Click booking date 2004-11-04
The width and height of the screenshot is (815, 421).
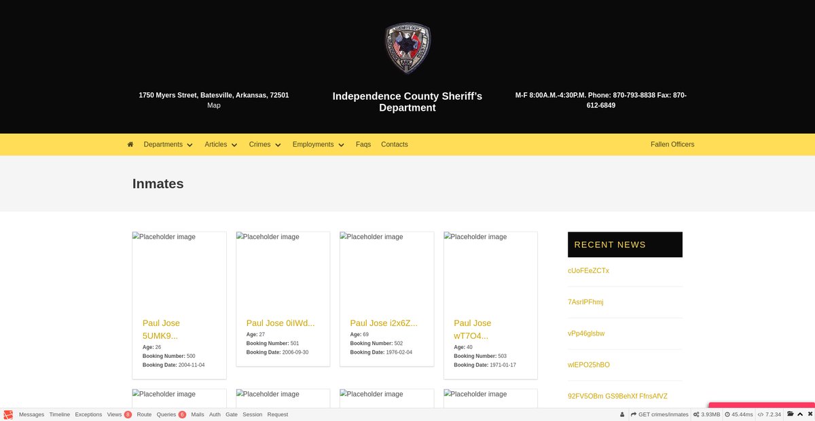[x=192, y=365]
